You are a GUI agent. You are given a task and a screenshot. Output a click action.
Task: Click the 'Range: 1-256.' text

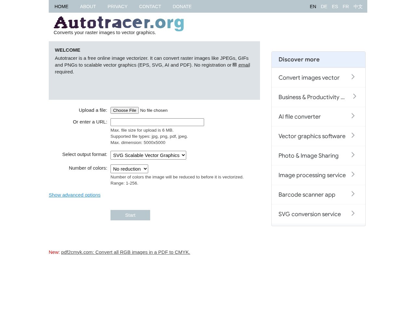click(x=124, y=183)
